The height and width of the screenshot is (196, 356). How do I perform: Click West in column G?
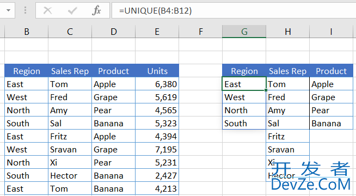(244, 97)
